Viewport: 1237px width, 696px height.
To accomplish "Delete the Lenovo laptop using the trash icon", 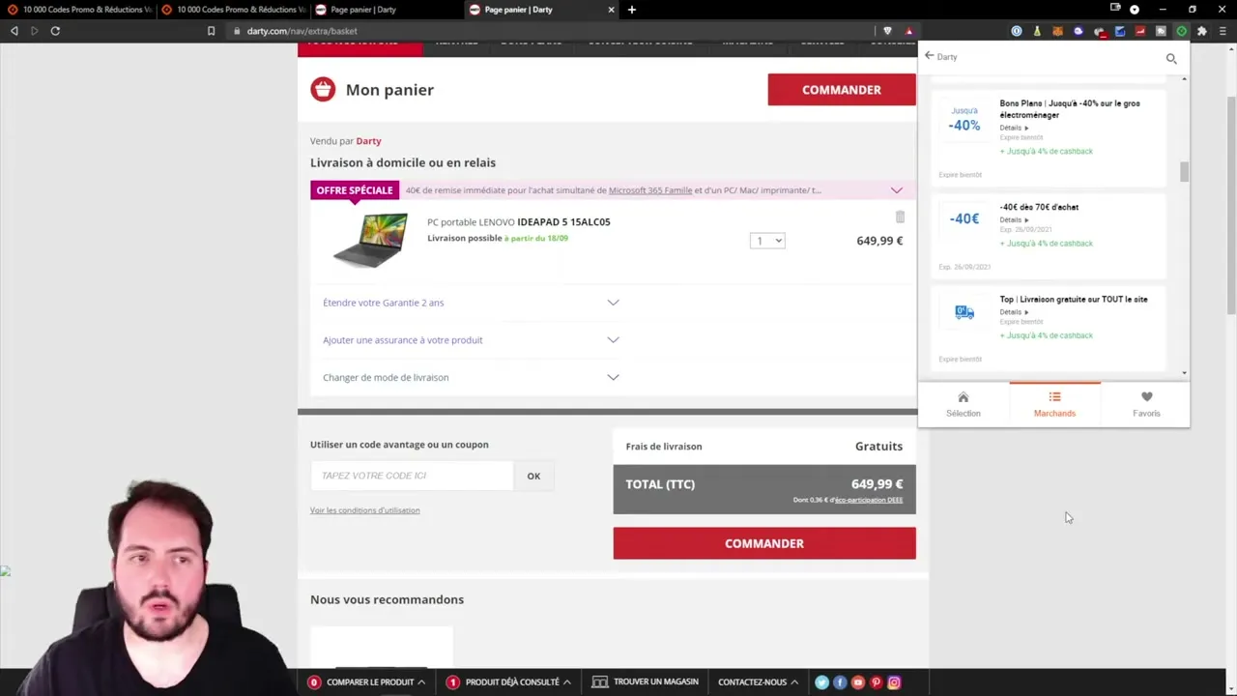I will pos(900,217).
